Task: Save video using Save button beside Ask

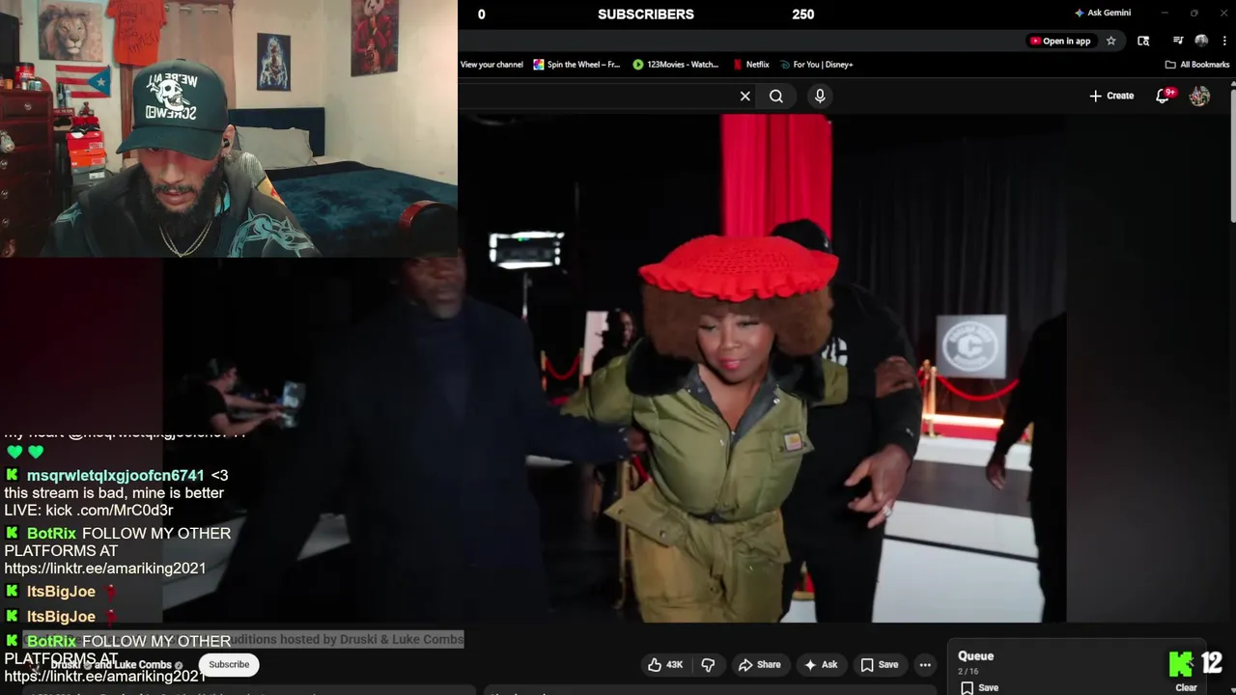Action: coord(879,664)
